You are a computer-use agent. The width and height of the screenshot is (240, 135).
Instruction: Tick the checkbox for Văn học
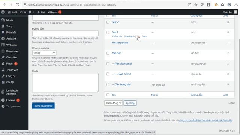tap(108, 53)
